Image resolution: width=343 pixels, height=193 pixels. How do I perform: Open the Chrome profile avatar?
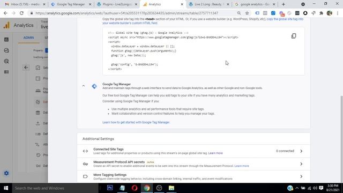point(330,13)
